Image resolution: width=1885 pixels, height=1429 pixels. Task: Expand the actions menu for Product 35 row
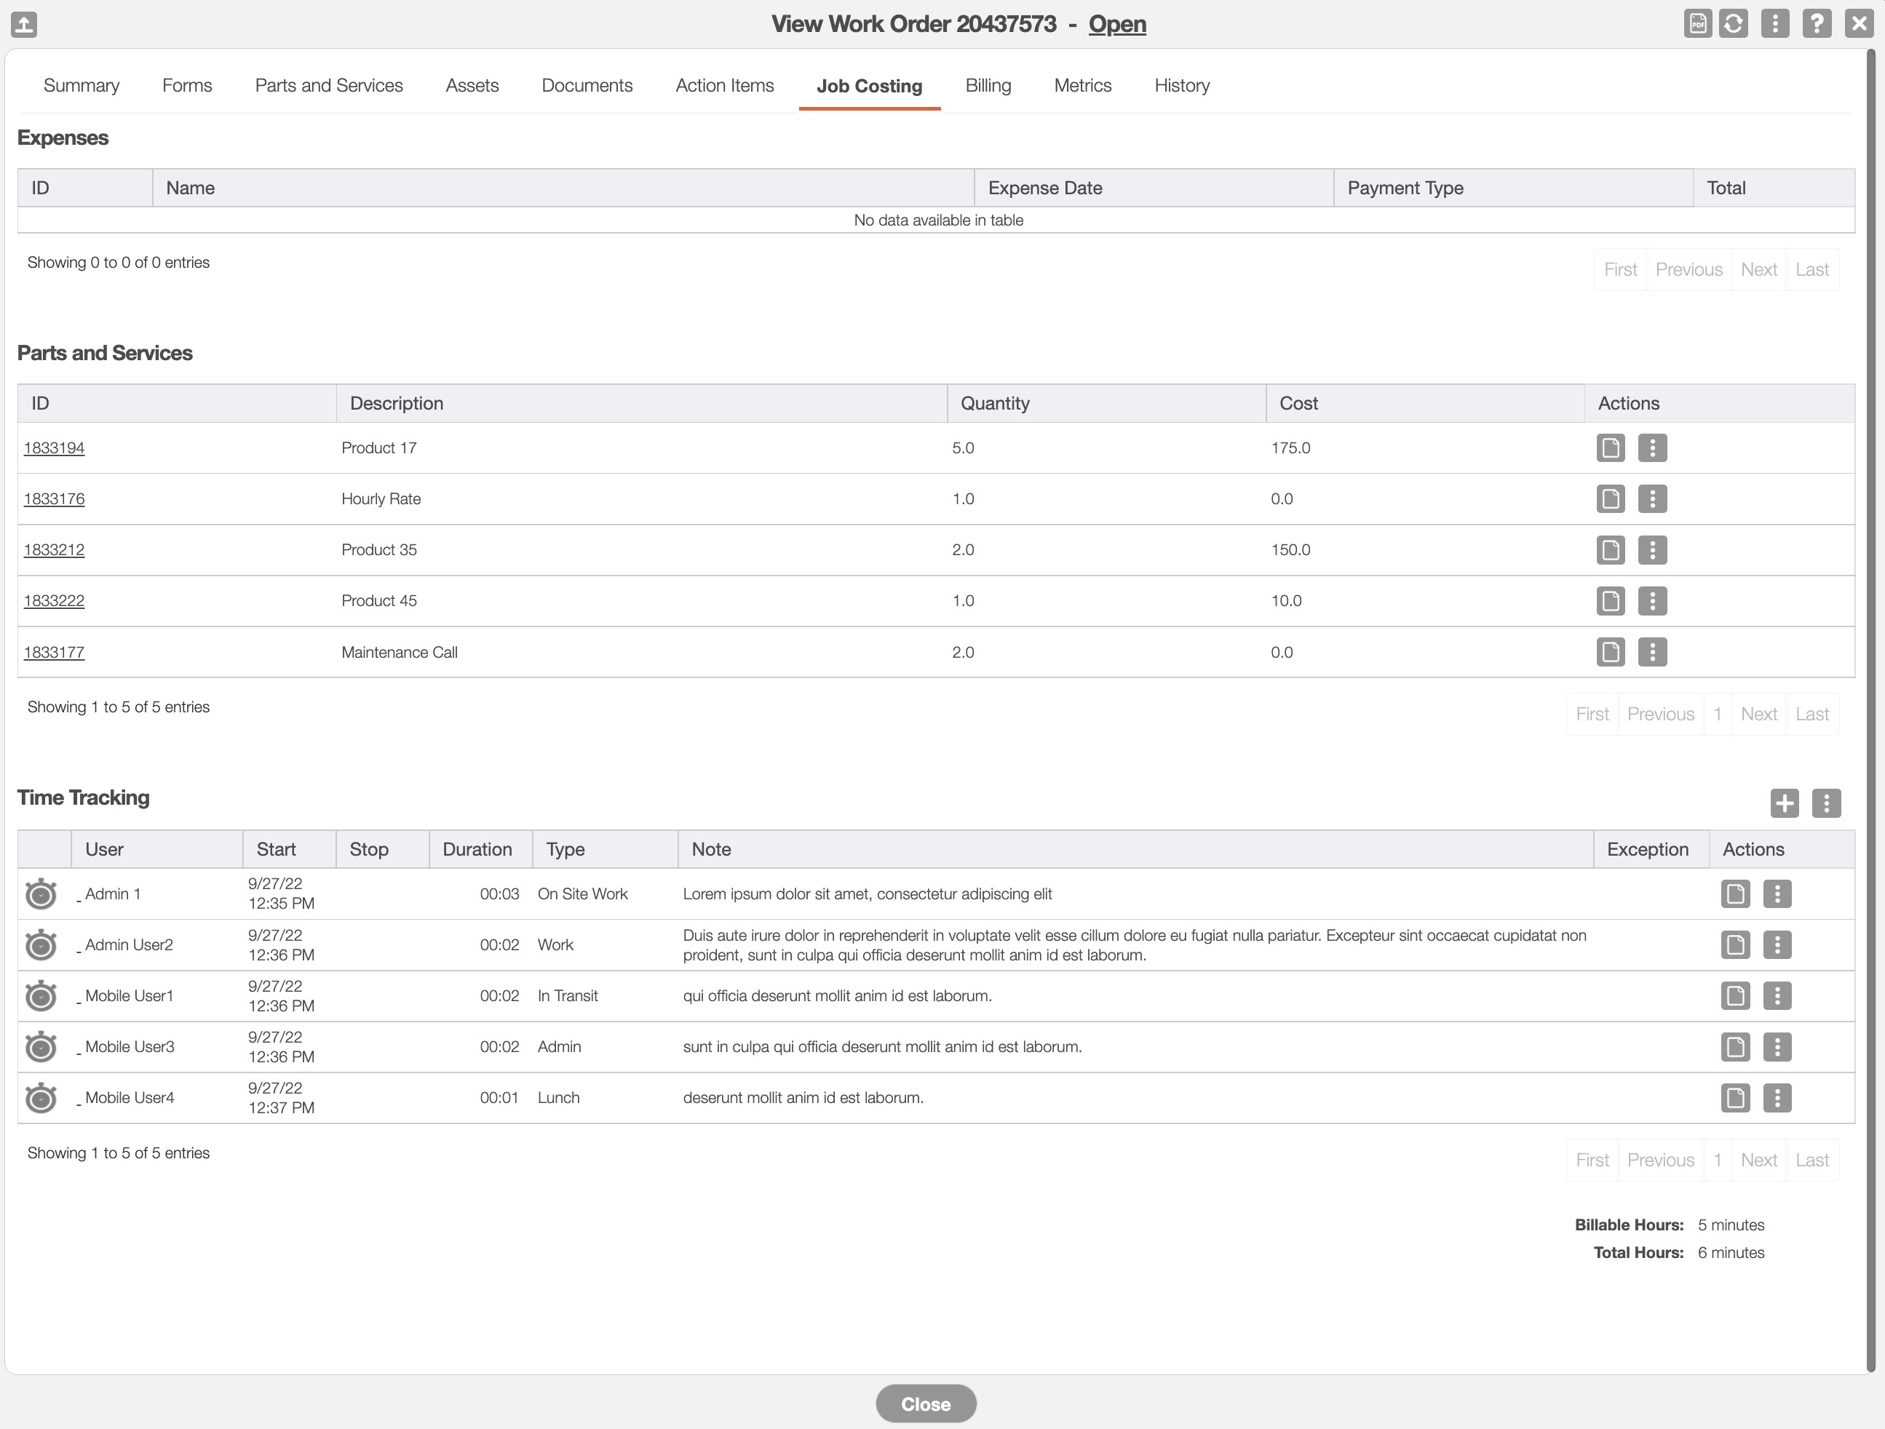[1651, 549]
